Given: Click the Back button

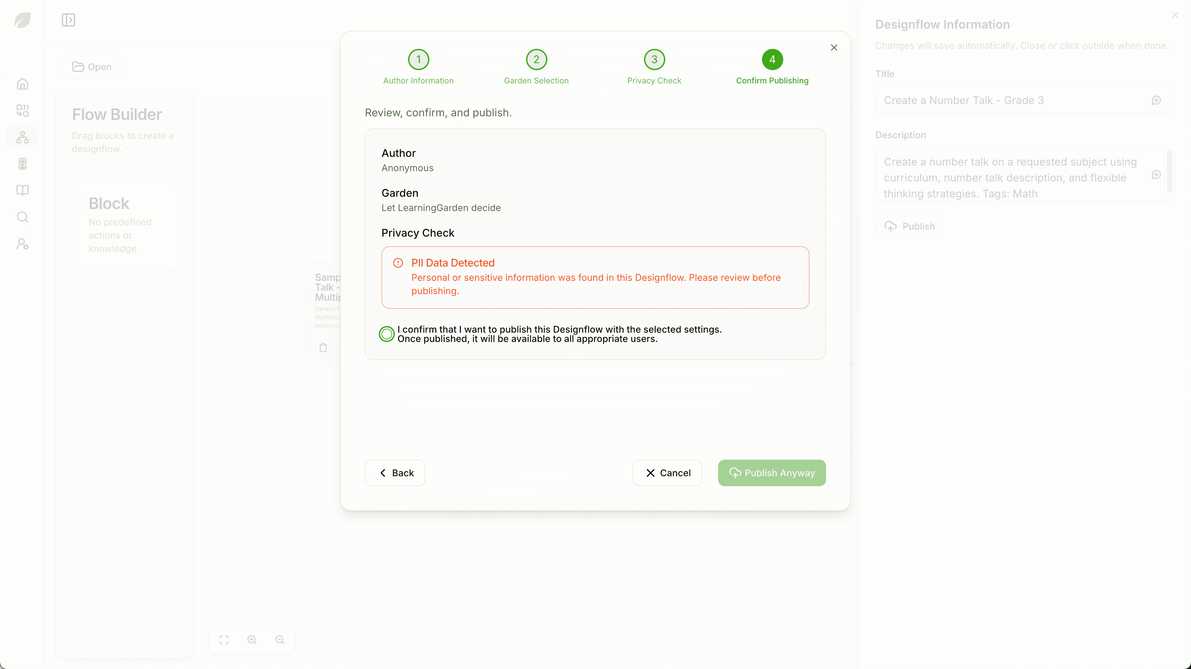Looking at the screenshot, I should [x=395, y=473].
